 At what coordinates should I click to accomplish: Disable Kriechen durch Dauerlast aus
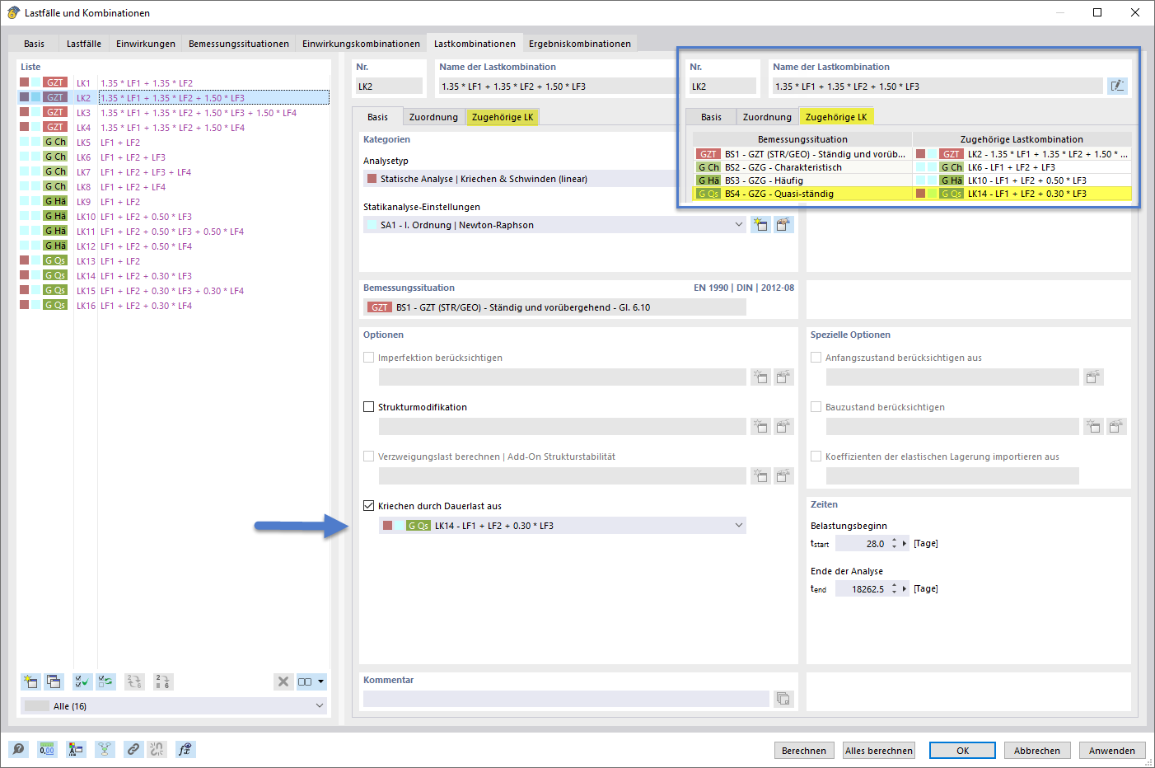coord(367,505)
